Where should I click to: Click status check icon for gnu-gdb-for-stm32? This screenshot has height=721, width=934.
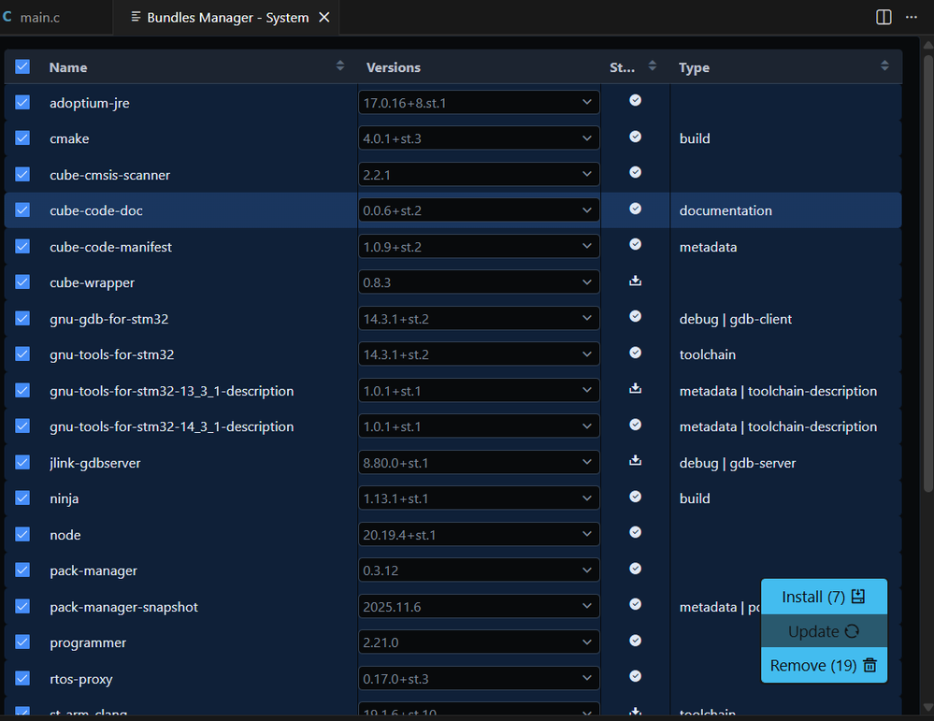click(635, 316)
